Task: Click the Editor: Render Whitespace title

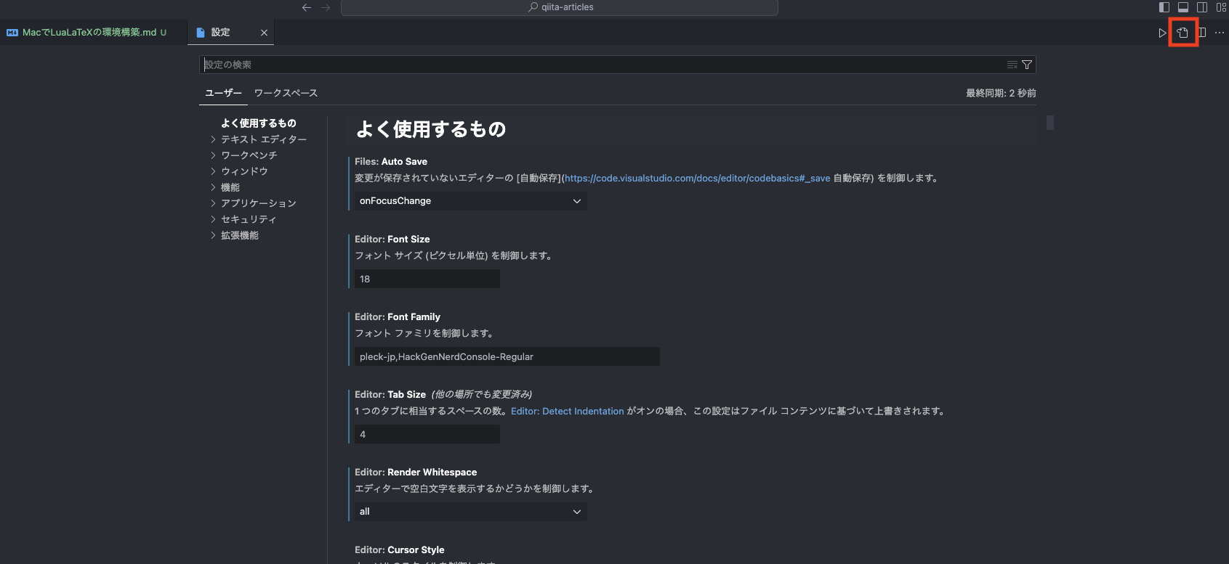Action: pyautogui.click(x=416, y=472)
